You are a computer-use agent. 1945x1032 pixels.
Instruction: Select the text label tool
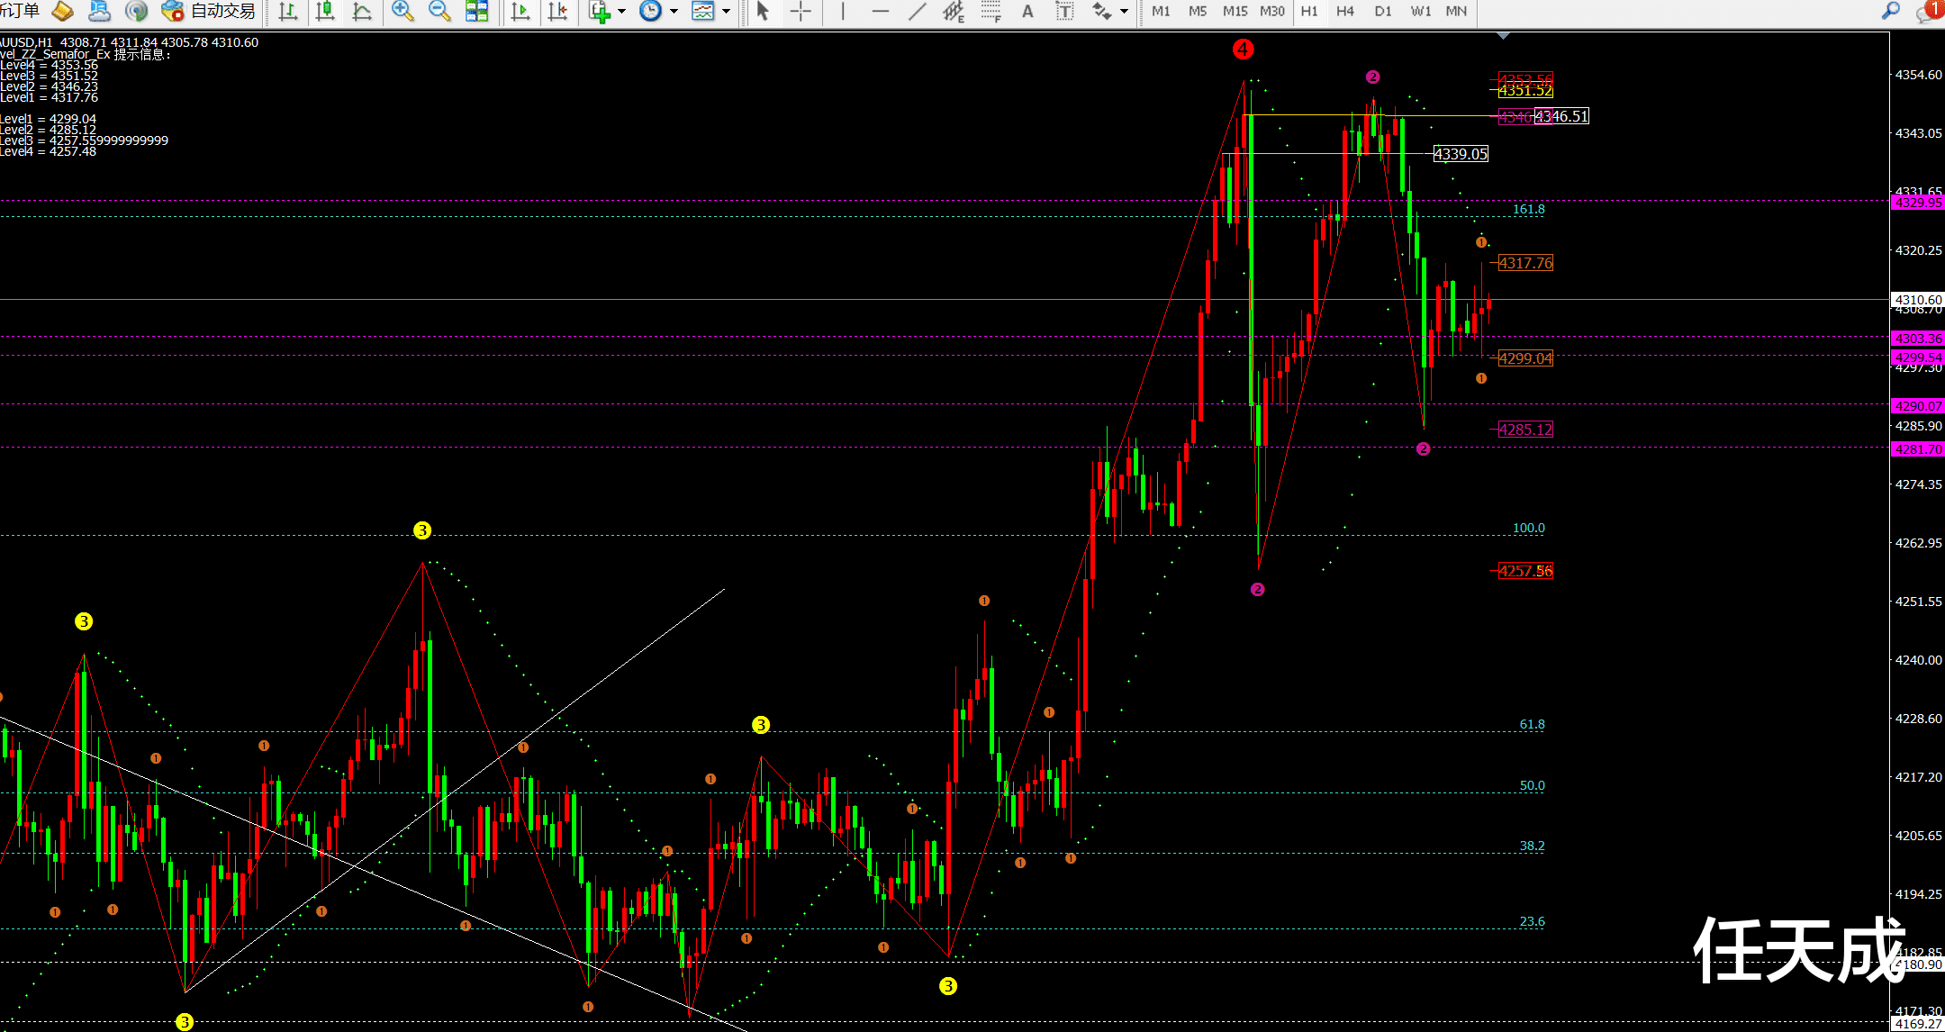[x=1064, y=11]
